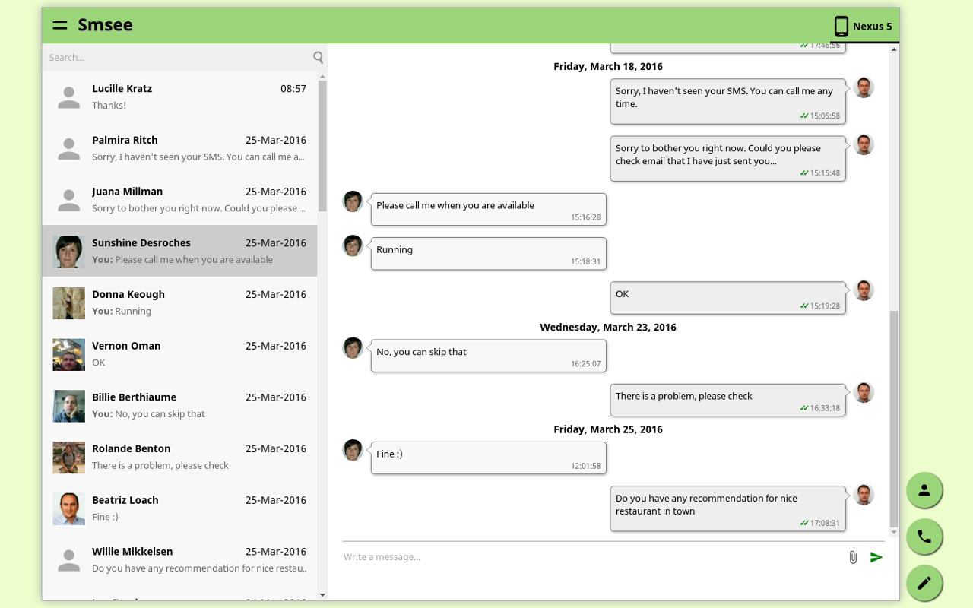Send the message with the green arrow icon
This screenshot has height=608, width=973.
[x=876, y=556]
